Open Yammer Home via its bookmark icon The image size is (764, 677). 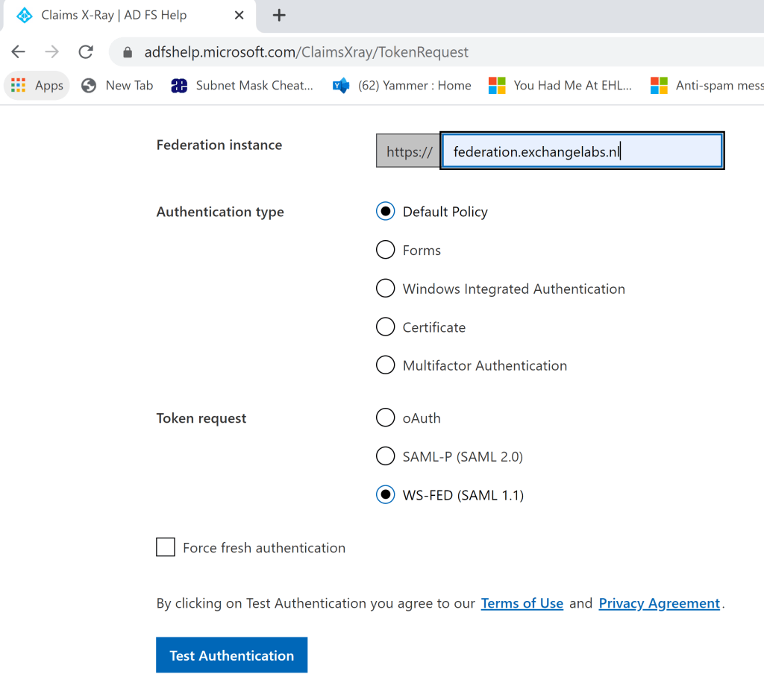coord(341,85)
